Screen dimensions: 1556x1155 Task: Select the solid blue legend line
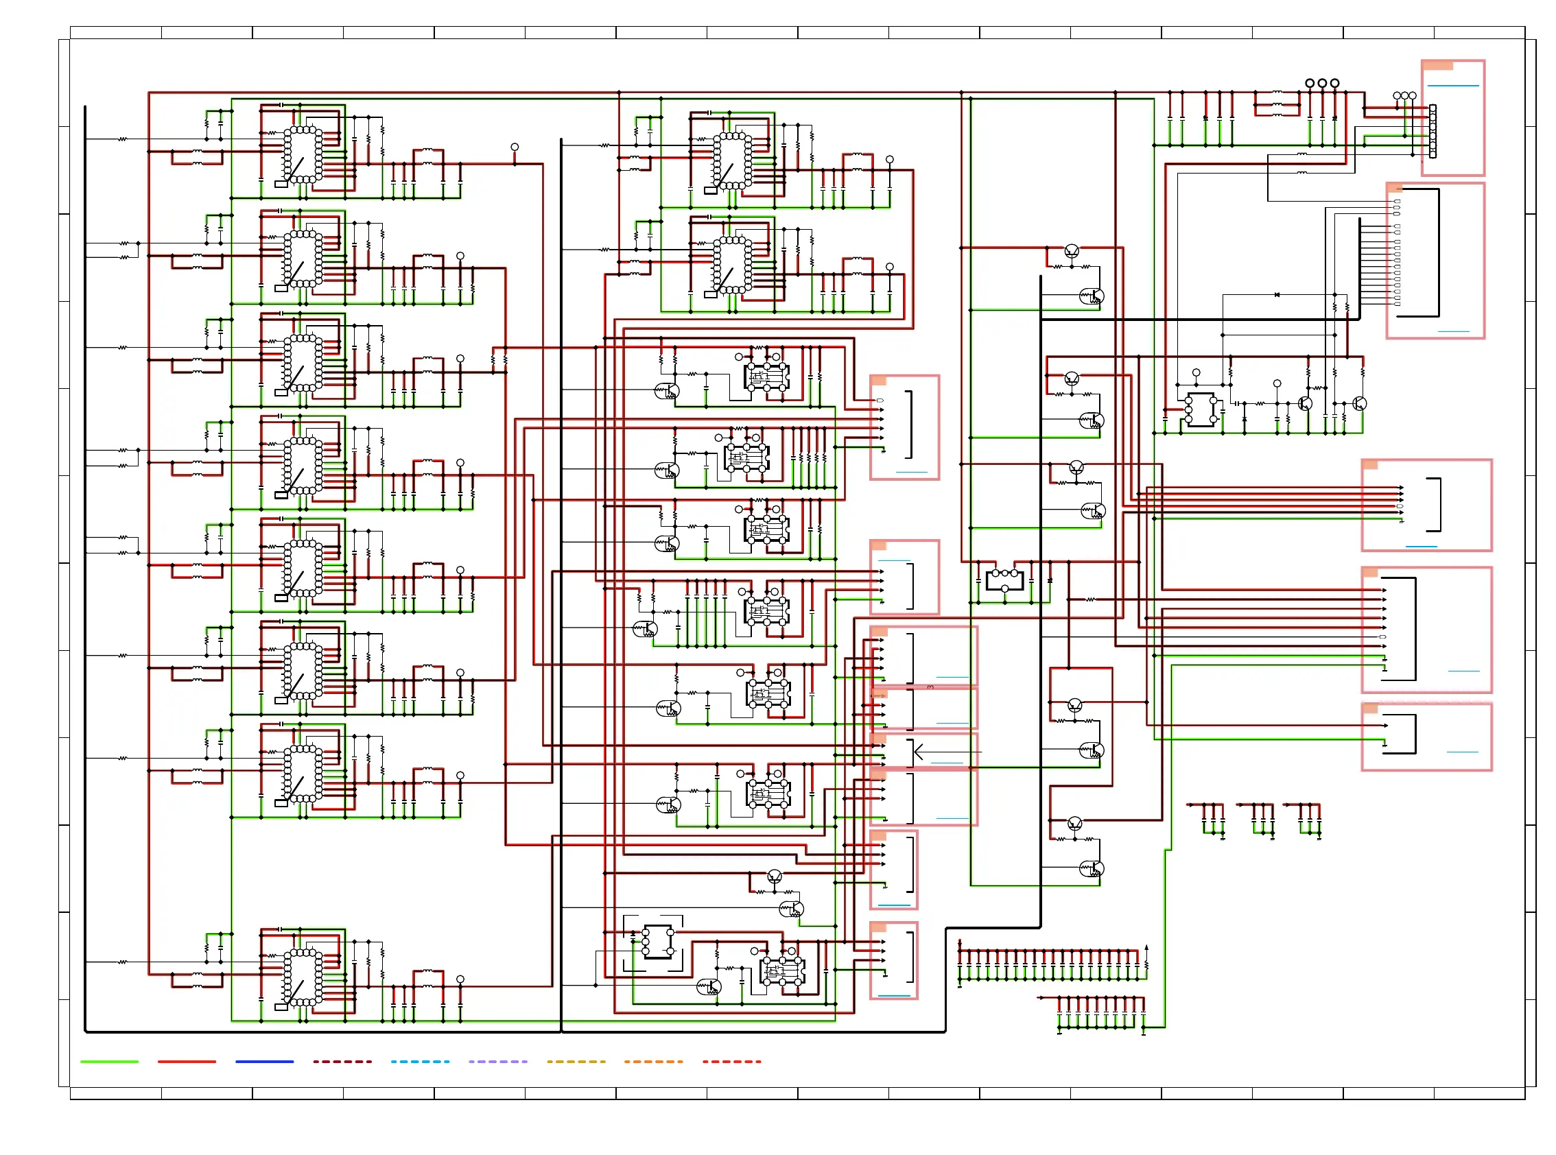264,1061
